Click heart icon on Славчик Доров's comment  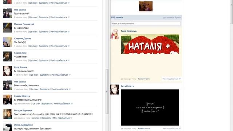(69, 46)
